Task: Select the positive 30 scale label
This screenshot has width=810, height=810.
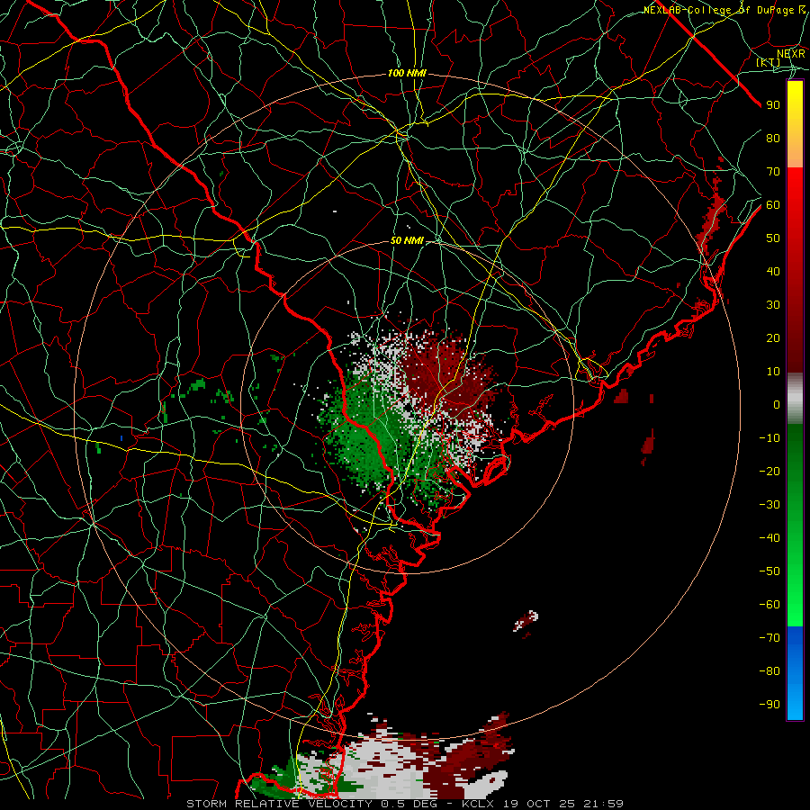Action: tap(773, 305)
